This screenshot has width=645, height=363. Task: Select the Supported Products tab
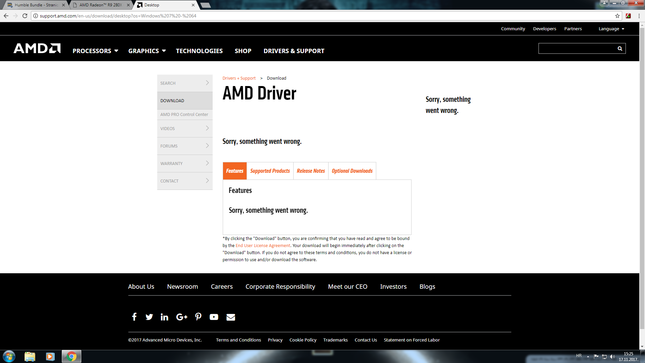270,171
